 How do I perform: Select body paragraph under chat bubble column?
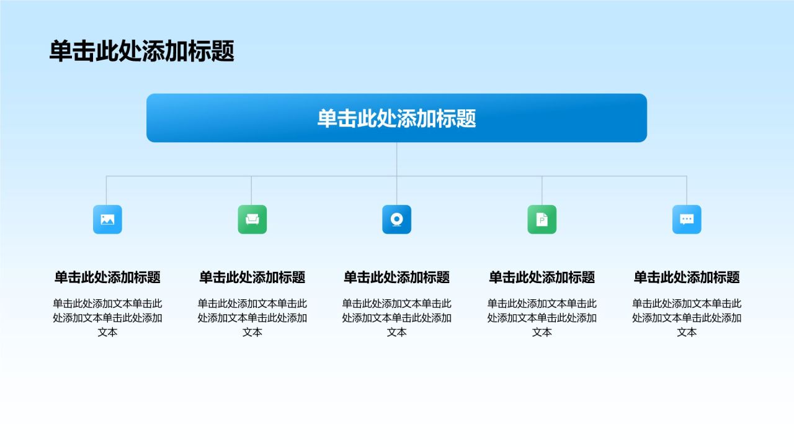point(687,318)
